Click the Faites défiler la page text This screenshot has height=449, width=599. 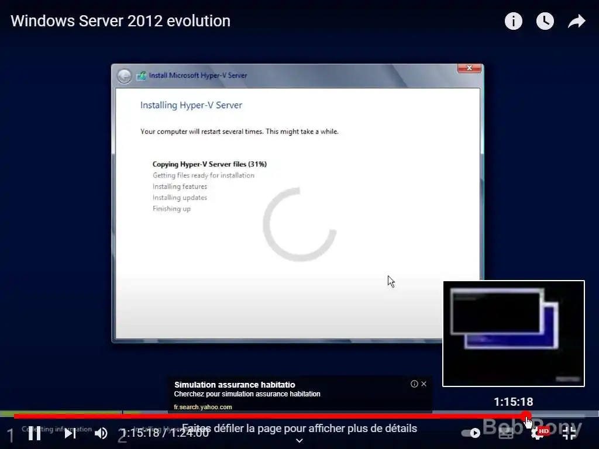coord(299,429)
